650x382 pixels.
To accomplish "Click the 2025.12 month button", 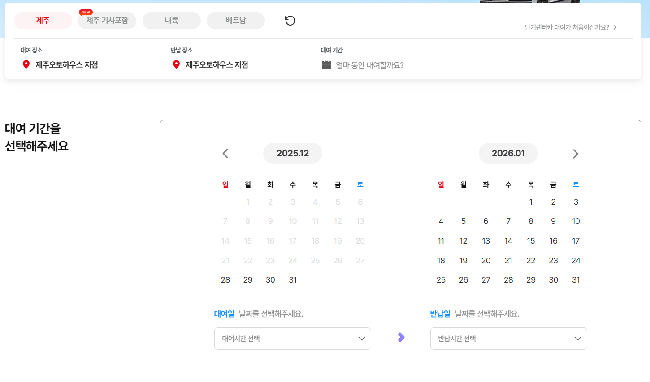I will coord(292,153).
